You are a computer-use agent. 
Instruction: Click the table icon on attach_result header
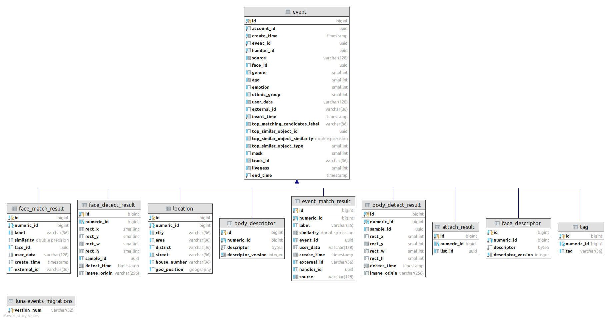pos(438,227)
